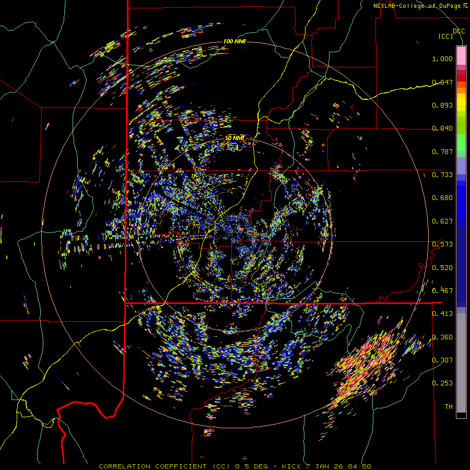Select the 0.307 scale value
This screenshot has width=470, height=470.
pyautogui.click(x=442, y=360)
